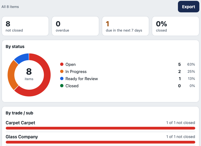
Task: Click the count 0 in Closed legend row
Action: tap(180, 86)
